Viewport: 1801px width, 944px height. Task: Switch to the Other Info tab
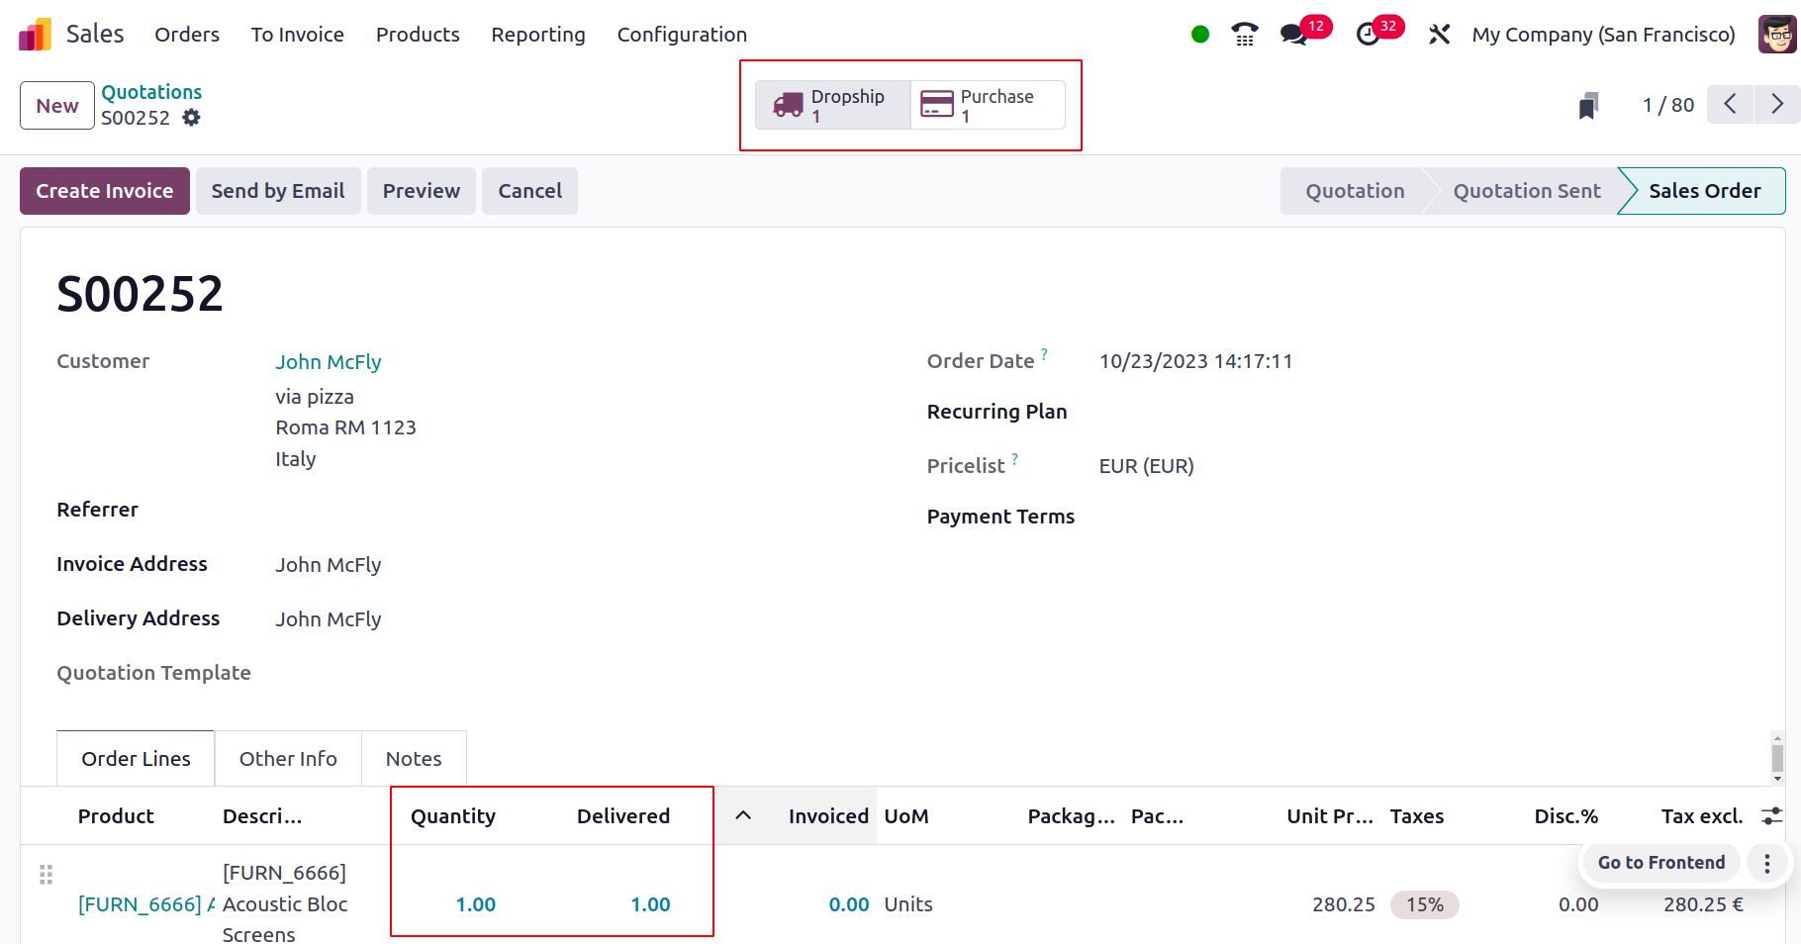point(287,758)
